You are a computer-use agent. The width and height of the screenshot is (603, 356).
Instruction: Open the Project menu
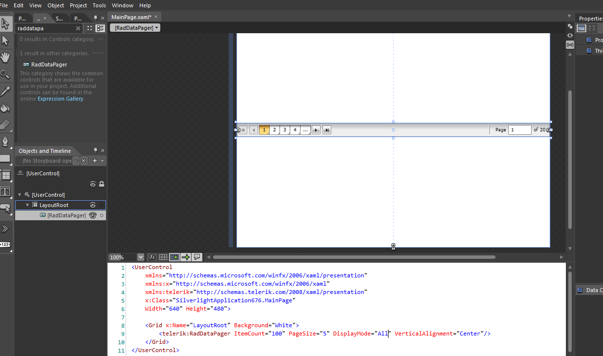(79, 5)
